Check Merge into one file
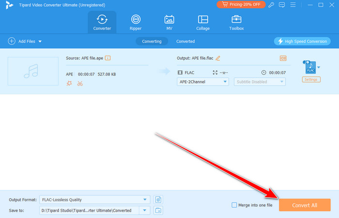The height and width of the screenshot is (218, 339). click(234, 205)
